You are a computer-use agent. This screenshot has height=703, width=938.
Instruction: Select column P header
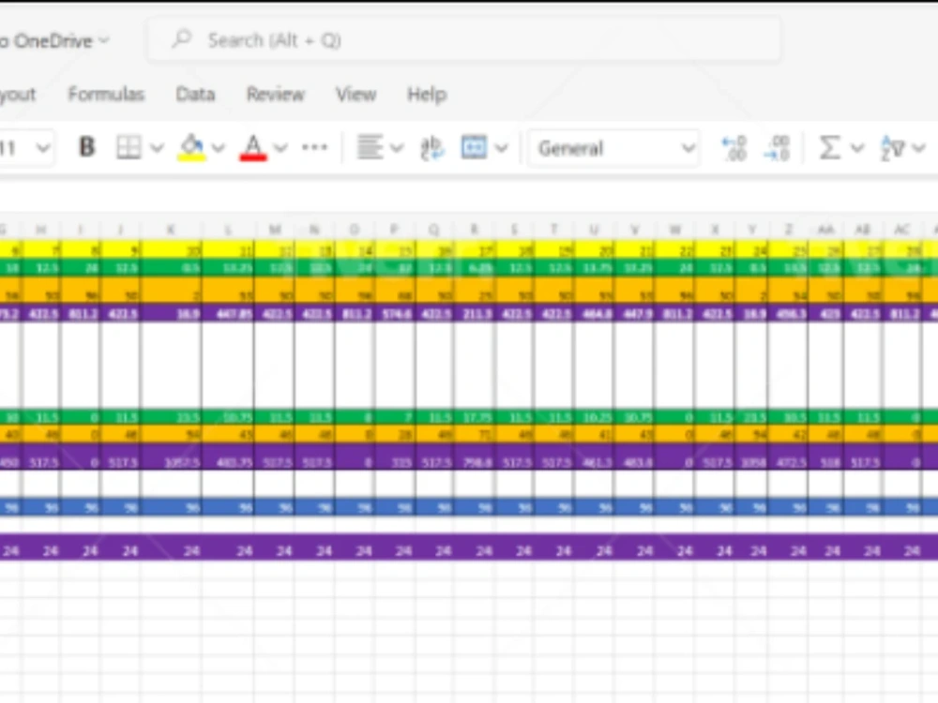[394, 230]
